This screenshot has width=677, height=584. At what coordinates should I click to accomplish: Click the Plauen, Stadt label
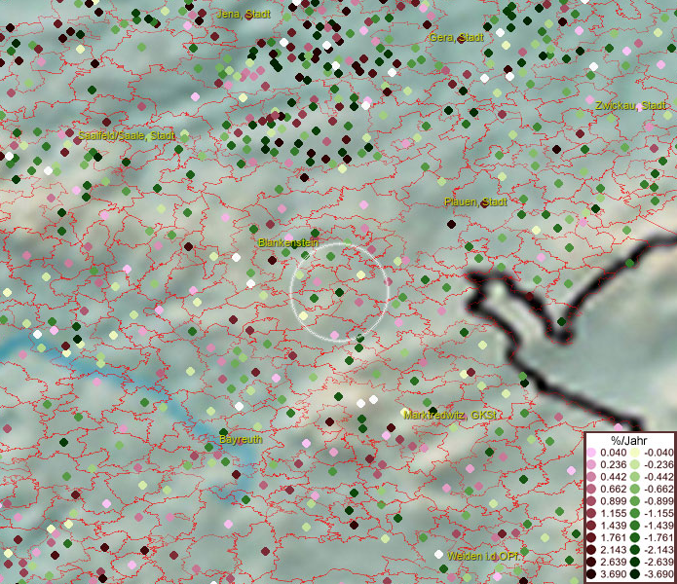click(475, 202)
